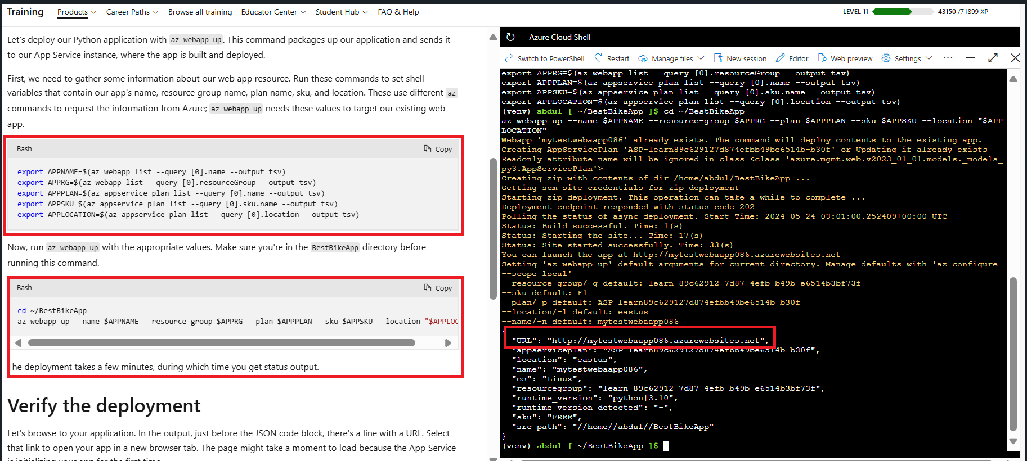Open the Cloud Shell Editor
The width and height of the screenshot is (1027, 461).
[x=792, y=58]
